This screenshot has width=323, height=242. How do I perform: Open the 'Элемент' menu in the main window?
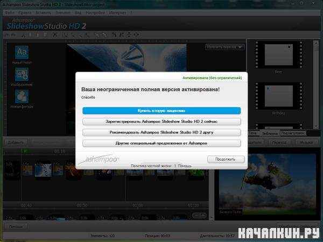[63, 13]
